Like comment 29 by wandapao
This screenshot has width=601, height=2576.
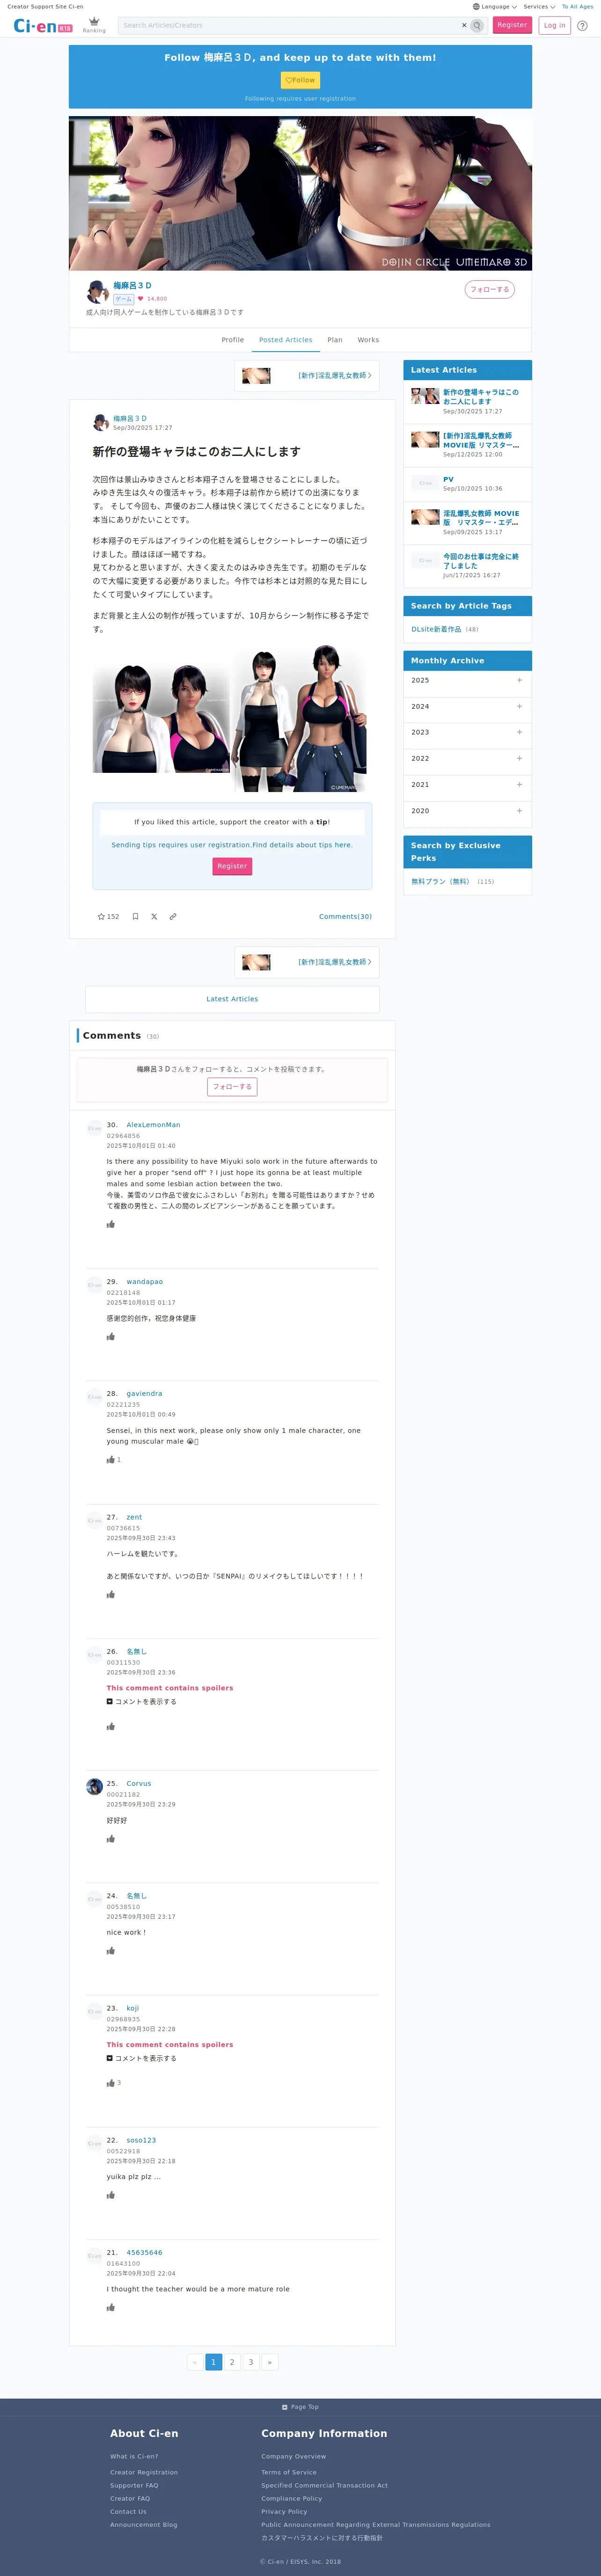111,1336
